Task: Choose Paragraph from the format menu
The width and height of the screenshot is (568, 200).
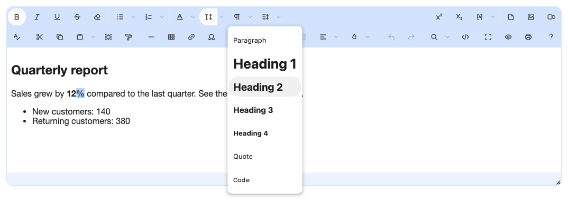Action: click(x=265, y=41)
